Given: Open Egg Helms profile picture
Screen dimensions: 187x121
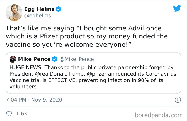Looking at the screenshot, I should point(14,12).
